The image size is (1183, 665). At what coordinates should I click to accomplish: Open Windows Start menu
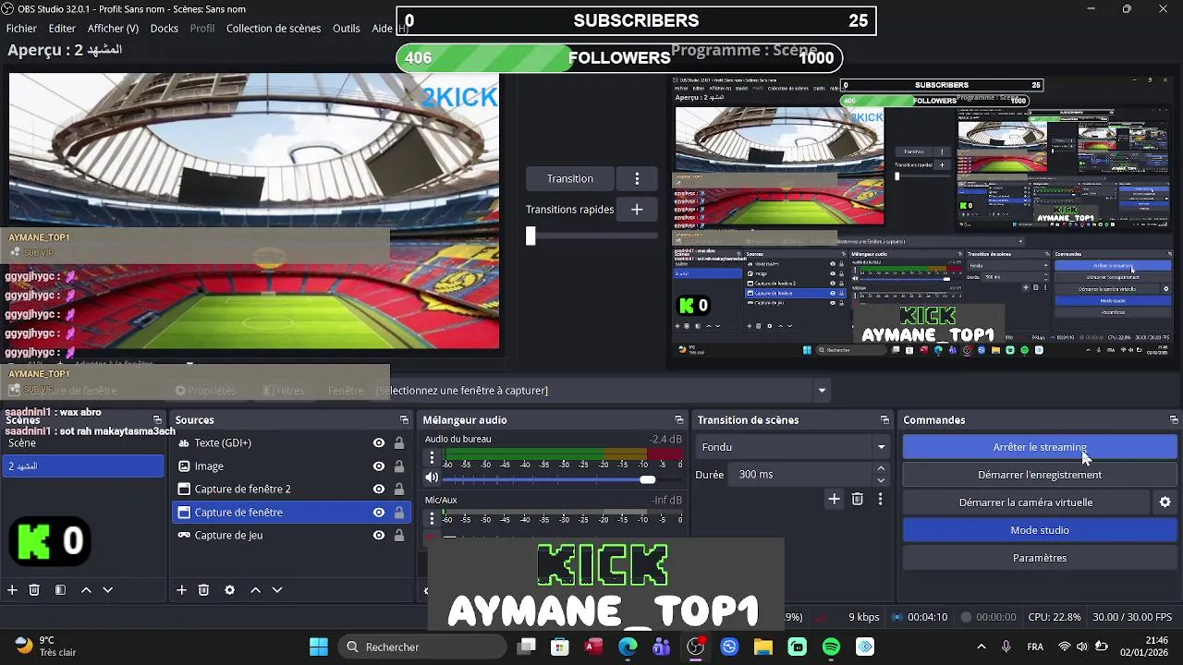(319, 647)
